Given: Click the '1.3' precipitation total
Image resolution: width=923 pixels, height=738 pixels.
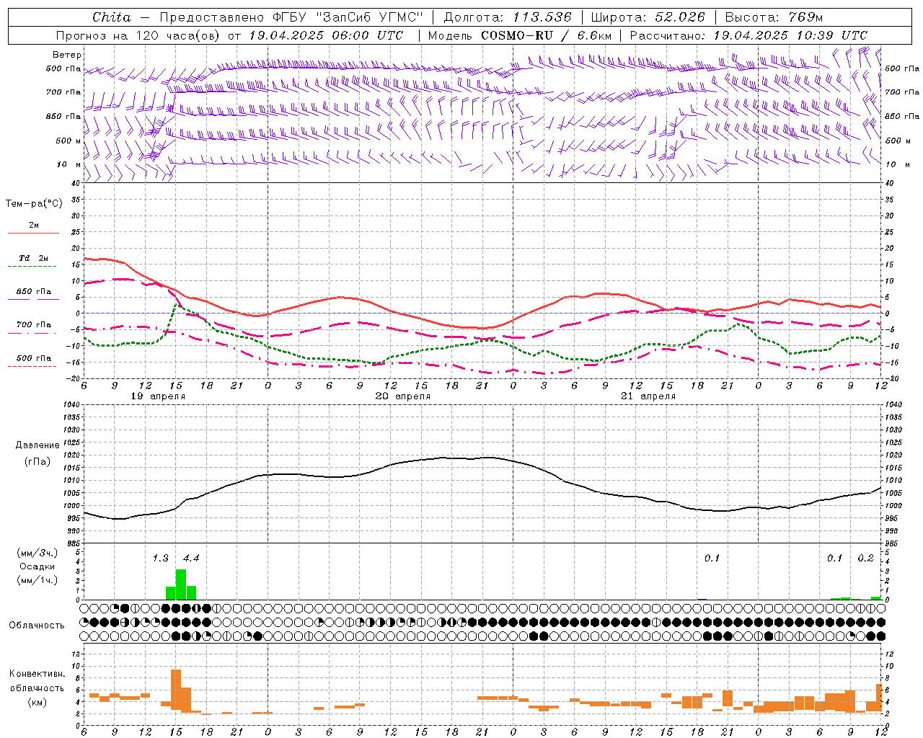Looking at the screenshot, I should pyautogui.click(x=160, y=558).
